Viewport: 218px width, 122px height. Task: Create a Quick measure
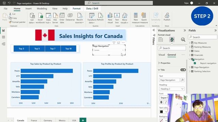coord(144,18)
